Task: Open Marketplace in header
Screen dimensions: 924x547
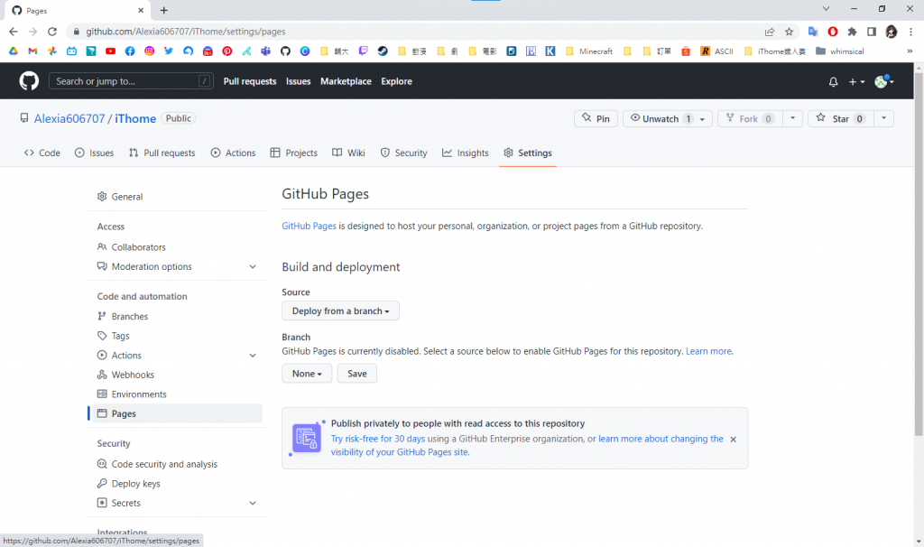Action: point(346,81)
